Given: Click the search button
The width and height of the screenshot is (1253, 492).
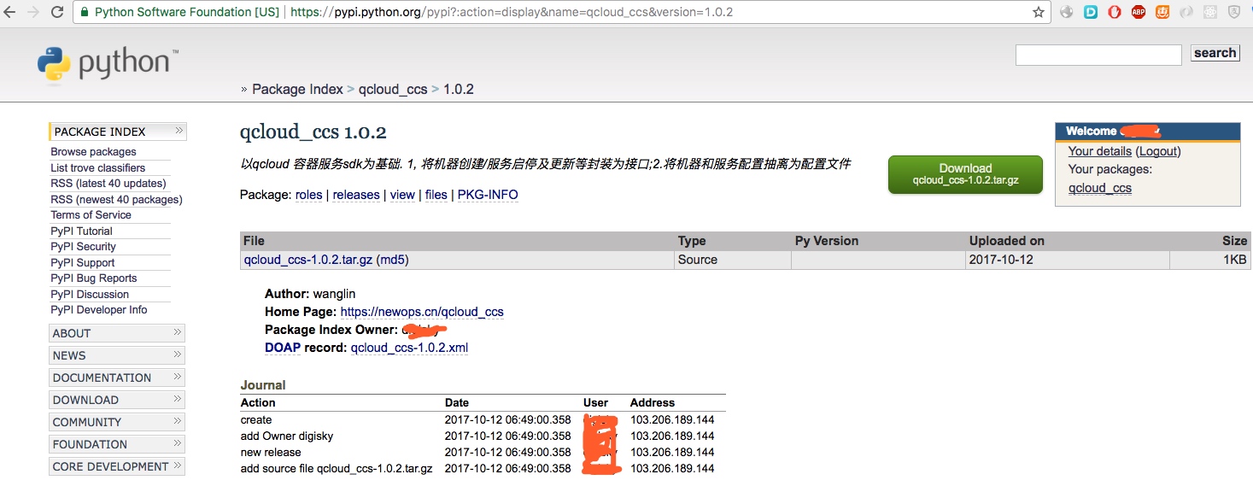Looking at the screenshot, I should [1215, 53].
